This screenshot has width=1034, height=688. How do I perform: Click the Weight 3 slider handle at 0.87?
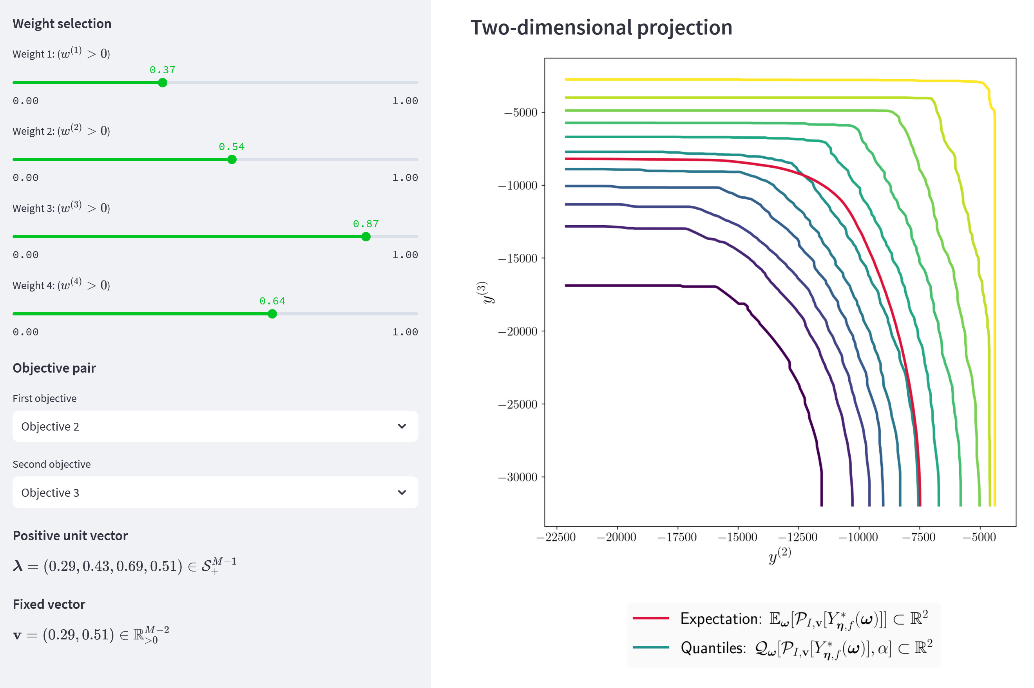tap(366, 237)
